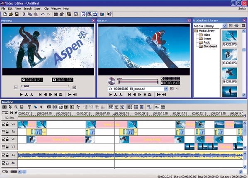The height and width of the screenshot is (178, 248).
Task: Close the Source panel
Action: 189,21
